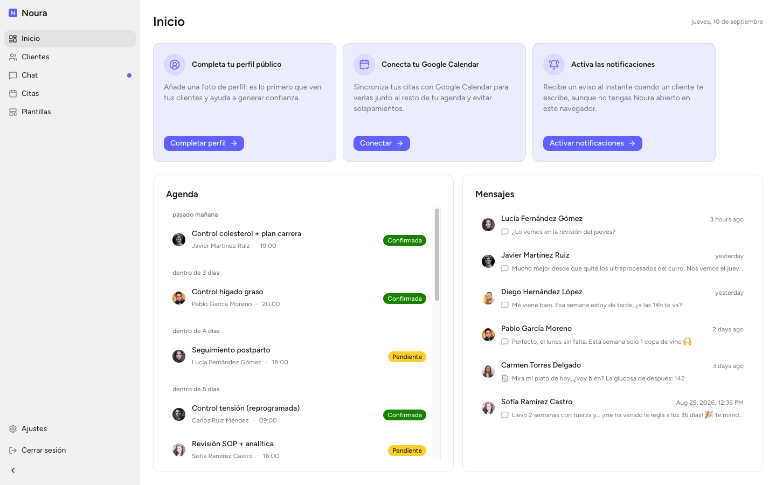This screenshot has width=776, height=485.
Task: Click the Noura logo icon
Action: pos(13,13)
